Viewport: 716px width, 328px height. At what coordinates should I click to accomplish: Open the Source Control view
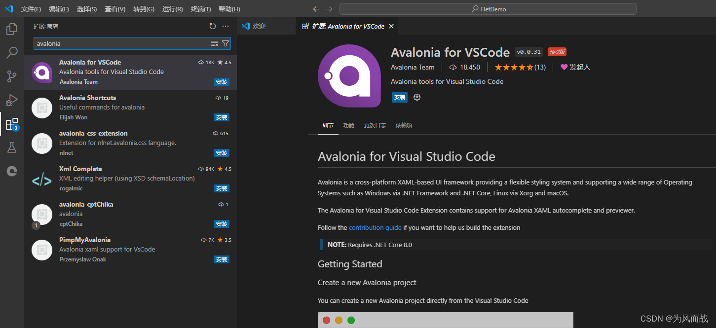point(11,76)
